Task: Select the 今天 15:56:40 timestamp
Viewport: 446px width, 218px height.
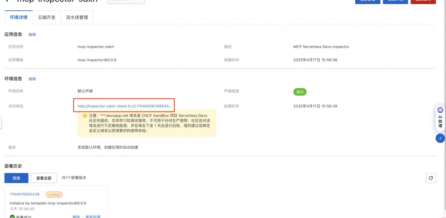Action: tap(22, 209)
